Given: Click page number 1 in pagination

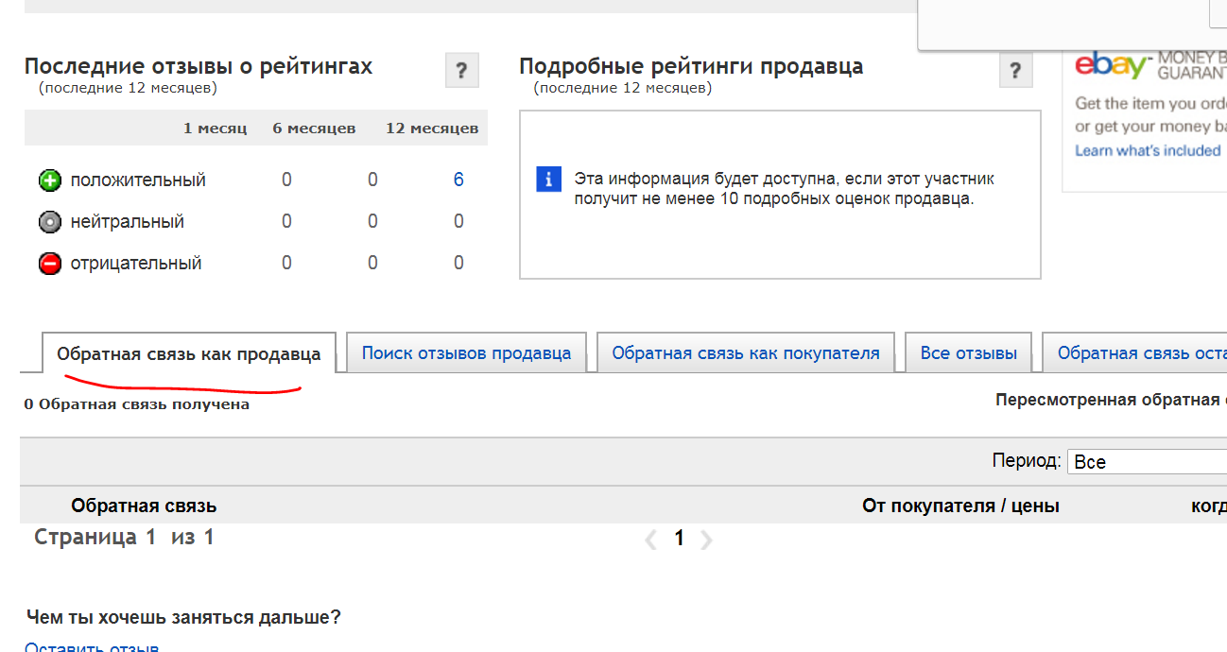Looking at the screenshot, I should pyautogui.click(x=679, y=539).
